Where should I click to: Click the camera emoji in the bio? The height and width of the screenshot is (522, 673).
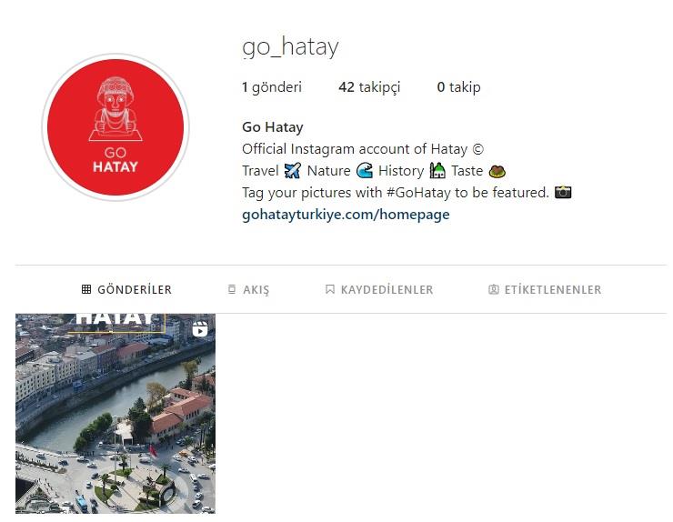tap(563, 192)
